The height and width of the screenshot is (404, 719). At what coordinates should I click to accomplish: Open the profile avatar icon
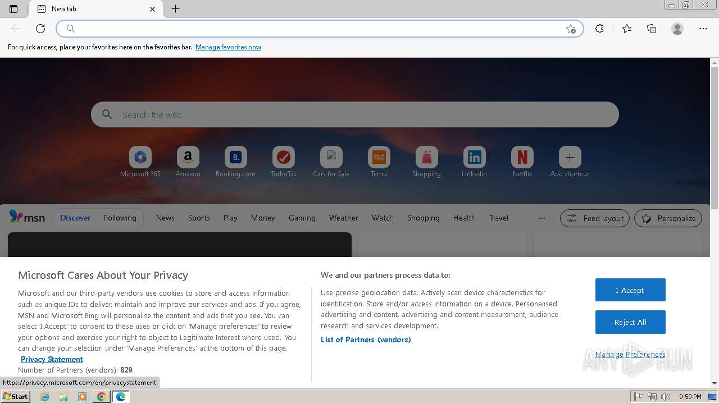pos(677,29)
